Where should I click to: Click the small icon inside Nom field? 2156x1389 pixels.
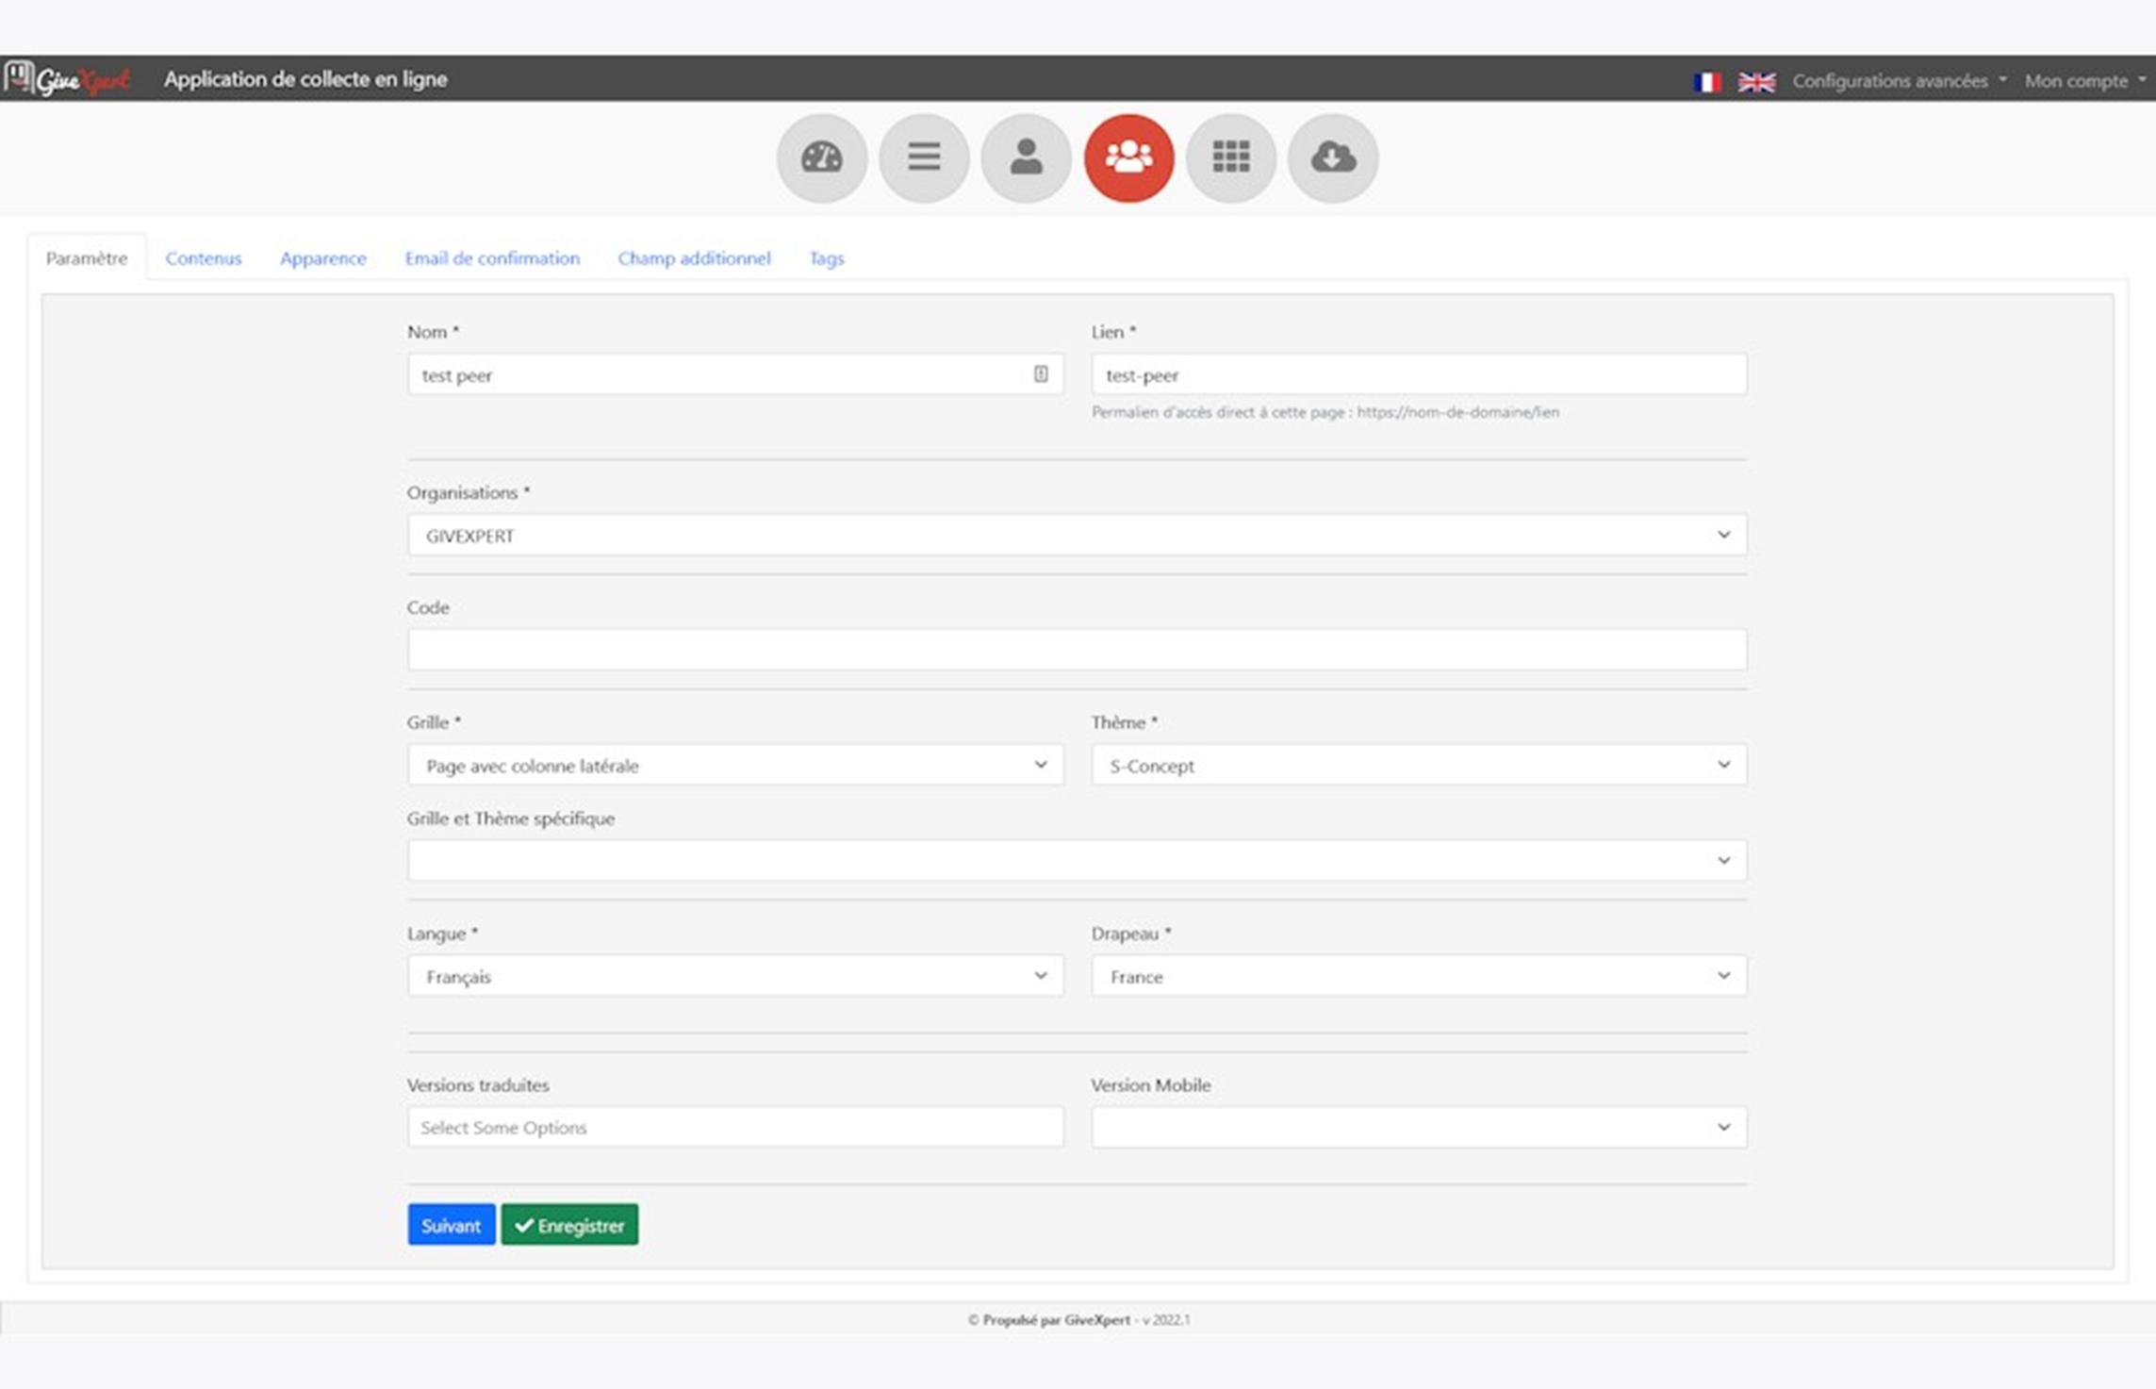[x=1040, y=374]
